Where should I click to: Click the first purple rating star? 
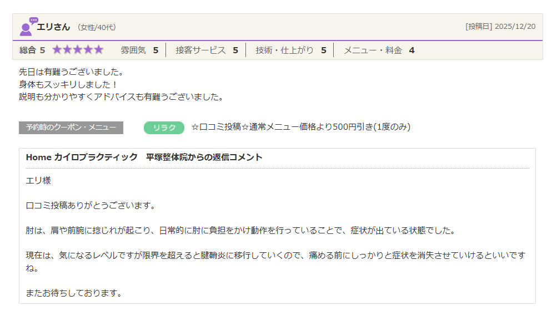pos(57,50)
